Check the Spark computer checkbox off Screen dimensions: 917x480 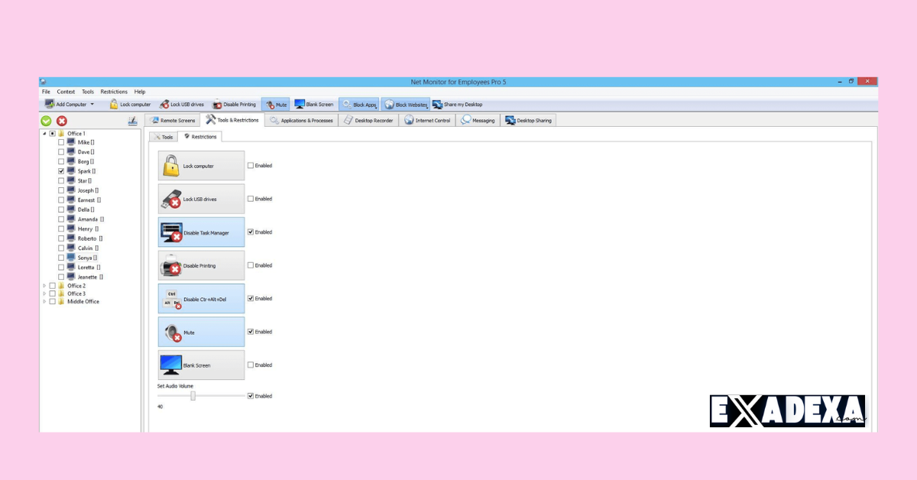pos(60,170)
